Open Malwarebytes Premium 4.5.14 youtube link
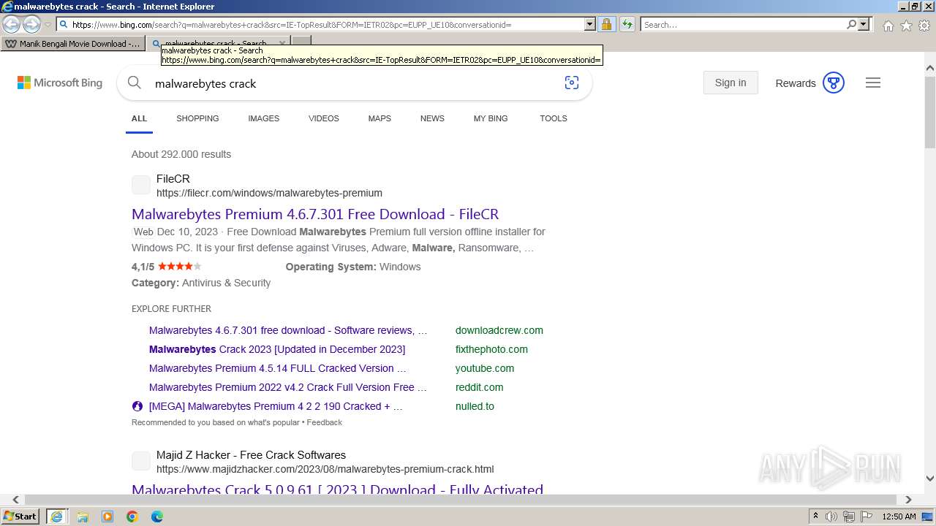This screenshot has height=526, width=936. (278, 368)
